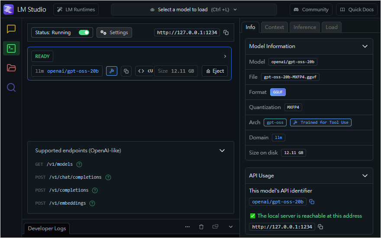Screen dimensions: 381x238
Task: Copy the server address next to Settings
Action: 226,32
